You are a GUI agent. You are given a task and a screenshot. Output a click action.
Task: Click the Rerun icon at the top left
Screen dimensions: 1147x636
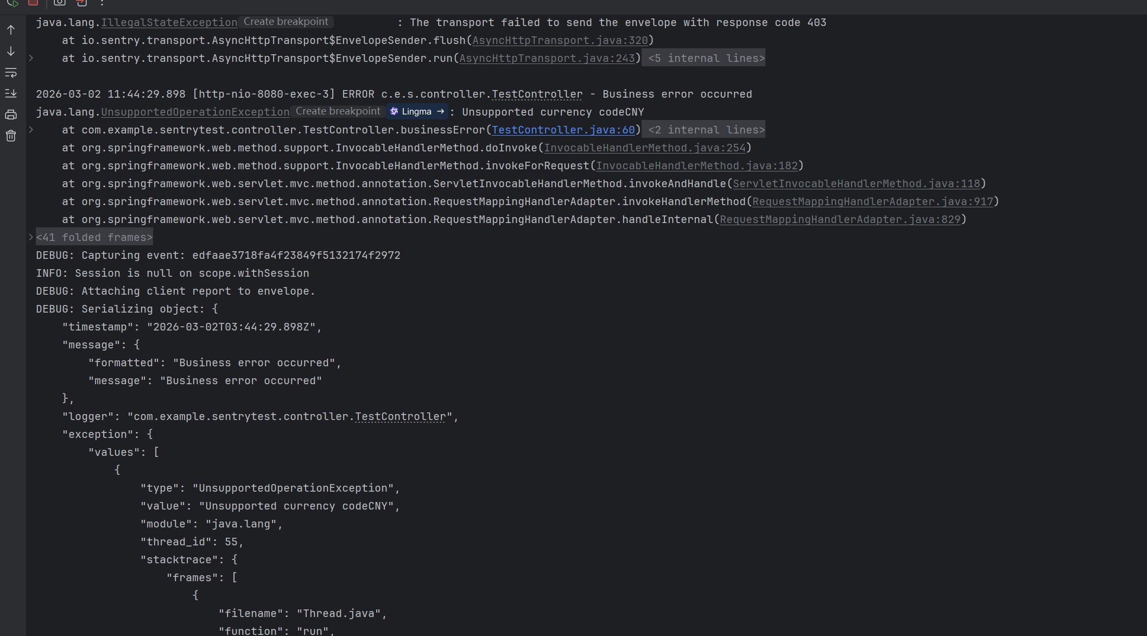pyautogui.click(x=12, y=3)
